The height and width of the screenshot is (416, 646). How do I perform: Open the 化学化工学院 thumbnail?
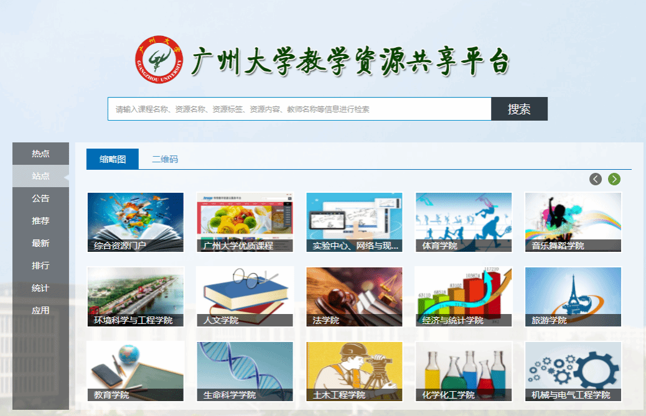point(464,372)
